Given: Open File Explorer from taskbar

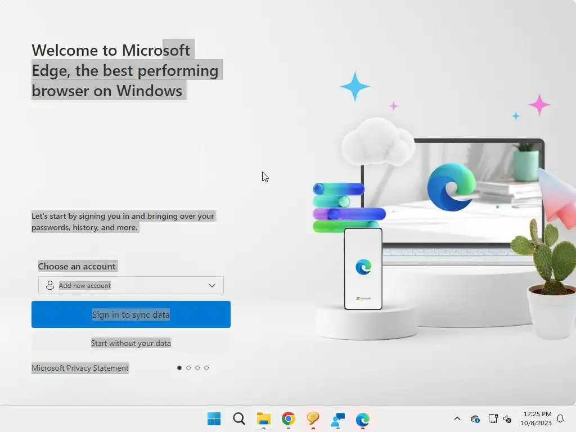Looking at the screenshot, I should [264, 418].
